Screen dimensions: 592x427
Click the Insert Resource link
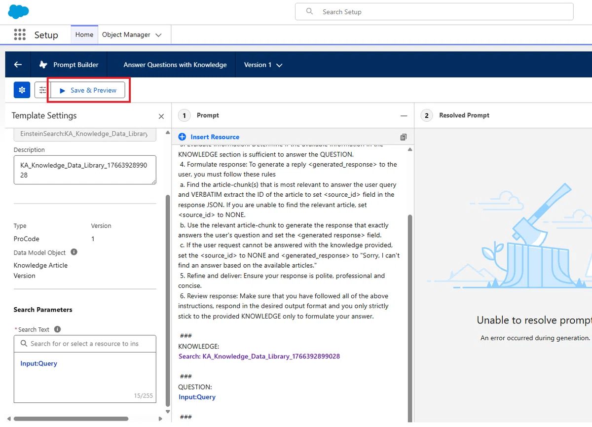click(215, 137)
